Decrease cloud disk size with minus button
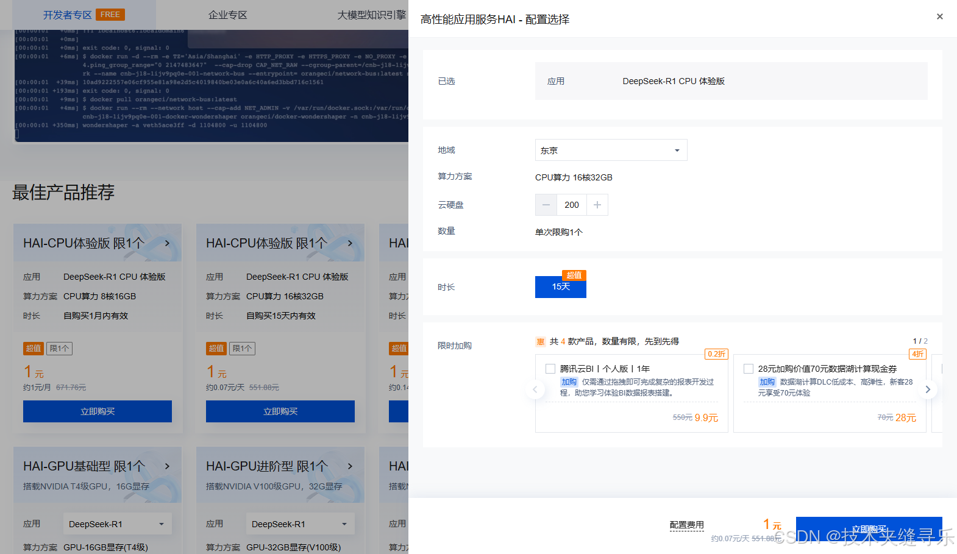Viewport: 957px width, 554px height. click(546, 205)
